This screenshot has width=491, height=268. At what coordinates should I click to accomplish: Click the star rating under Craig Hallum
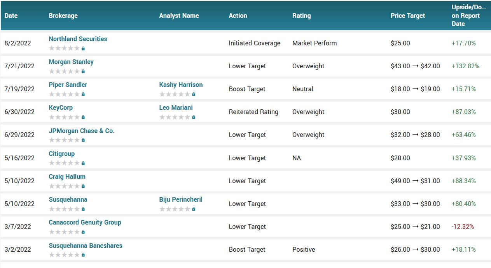tap(64, 186)
